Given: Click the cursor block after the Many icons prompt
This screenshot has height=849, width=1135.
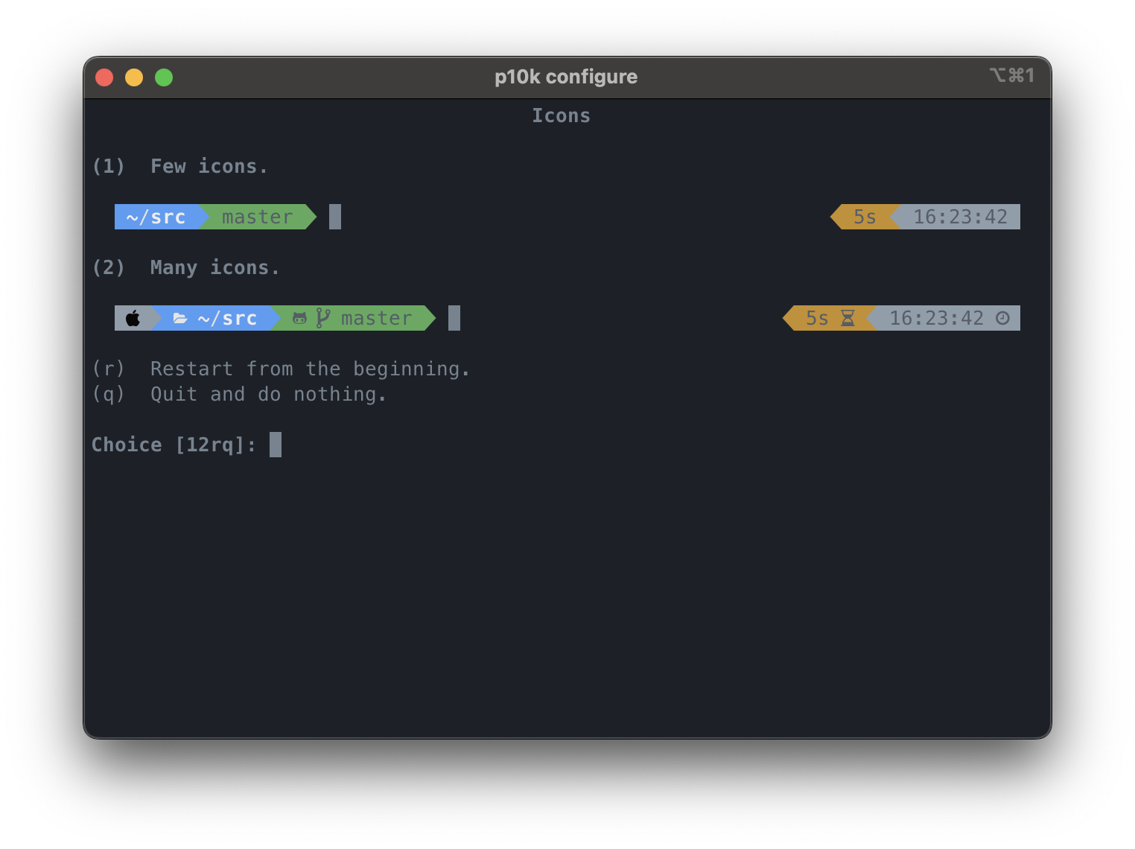Looking at the screenshot, I should (x=454, y=318).
